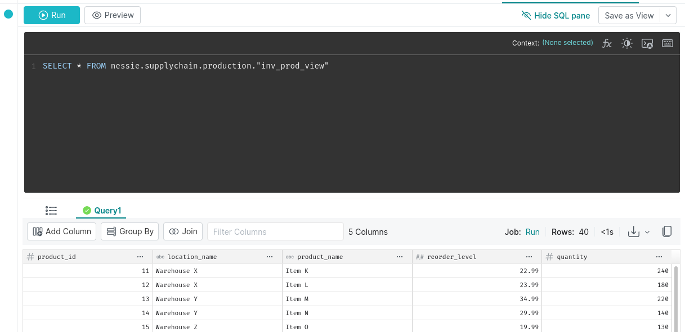The image size is (685, 332).
Task: Expand the Save as View dropdown arrow
Action: (668, 15)
